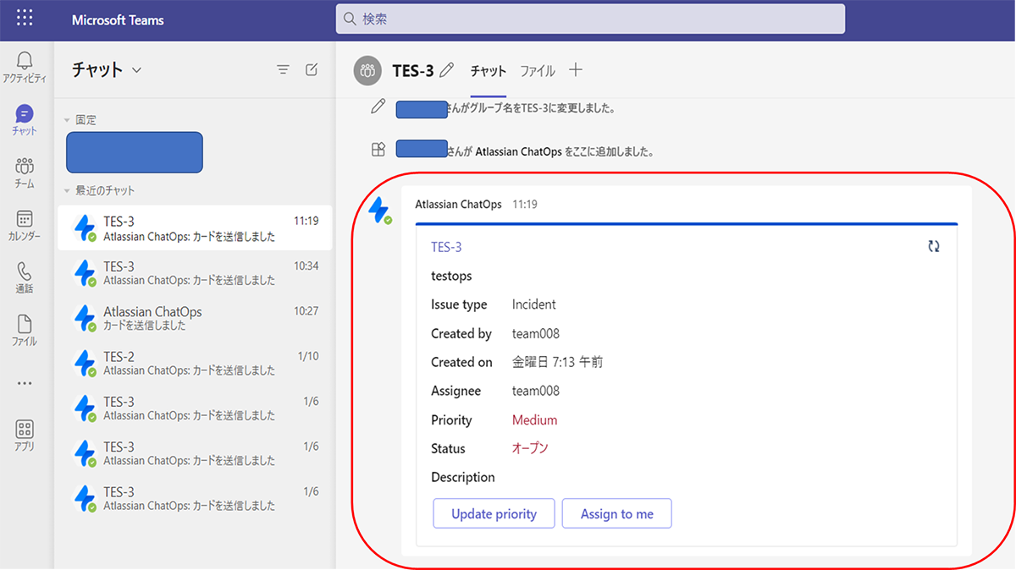Viewport: 1016px width, 570px height.
Task: Expand the チャット header dropdown chevron
Action: (x=137, y=70)
